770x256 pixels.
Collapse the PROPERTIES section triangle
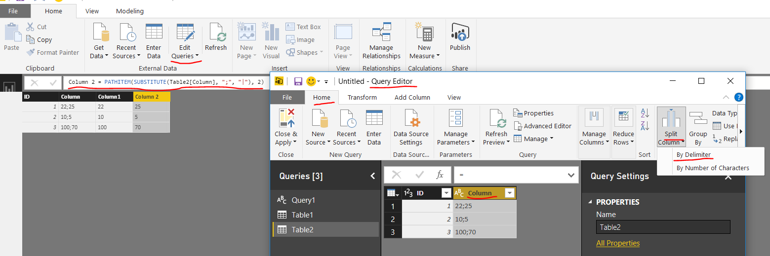click(x=590, y=202)
